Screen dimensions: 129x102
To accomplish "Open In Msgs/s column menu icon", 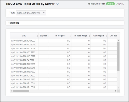I will 70,36.
